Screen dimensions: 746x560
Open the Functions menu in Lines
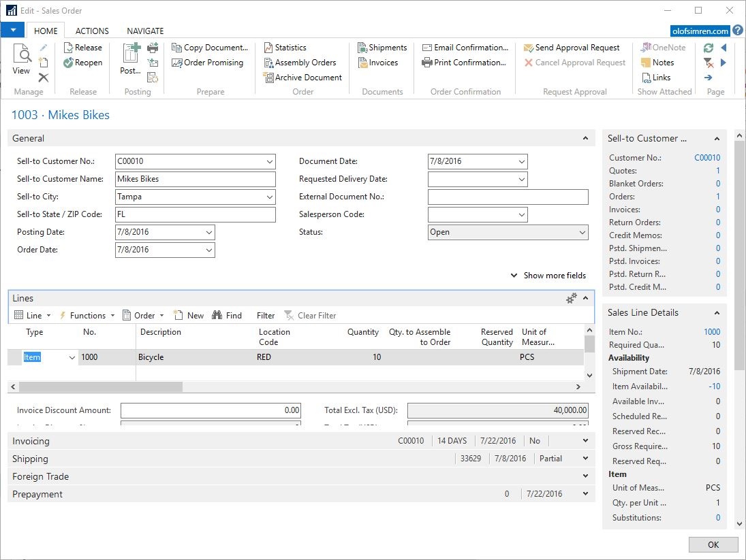point(87,316)
